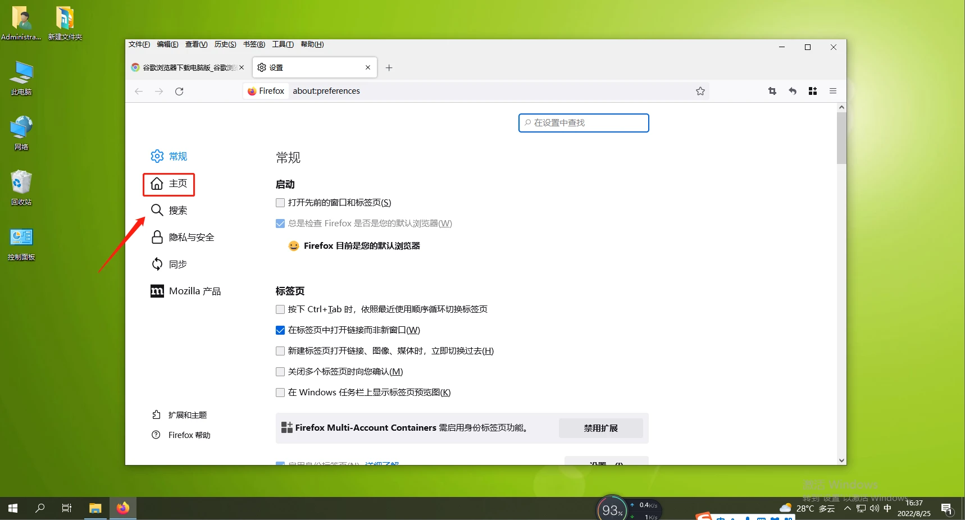Select the 此电脑 desktop icon
This screenshot has height=520, width=965.
click(21, 78)
